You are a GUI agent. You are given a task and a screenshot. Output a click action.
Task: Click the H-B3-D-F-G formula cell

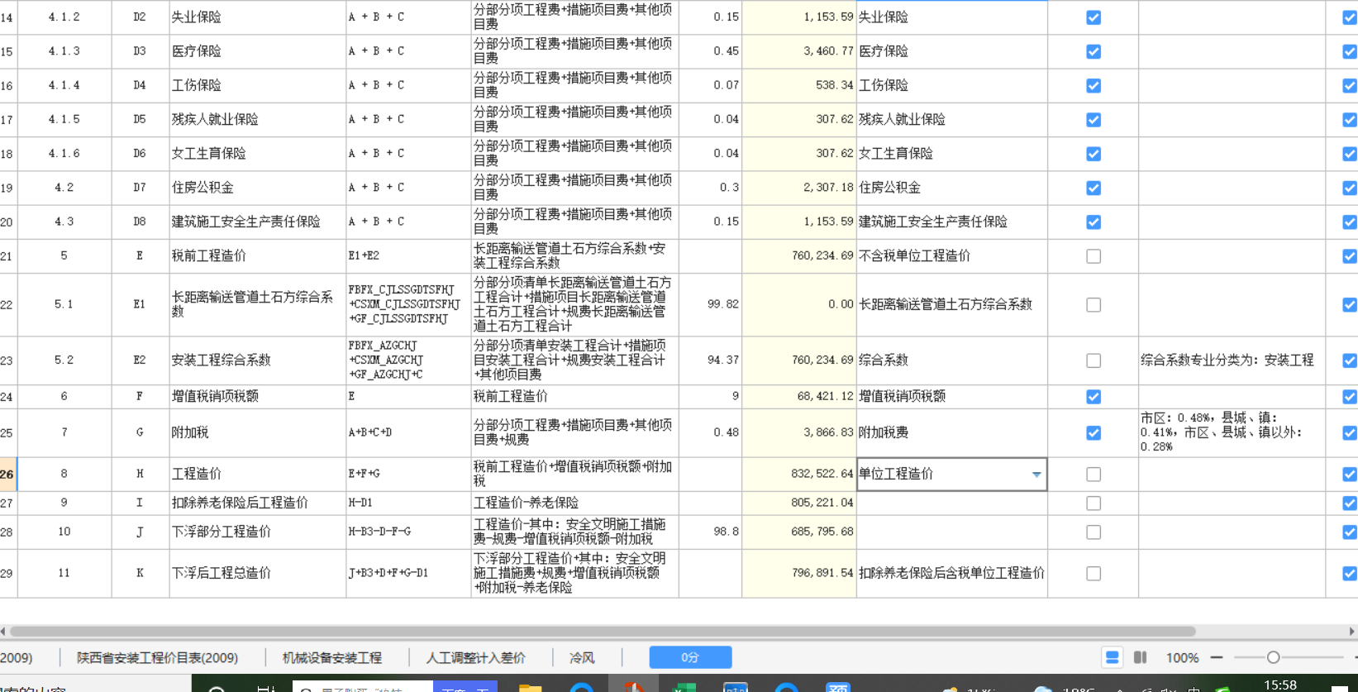click(408, 532)
